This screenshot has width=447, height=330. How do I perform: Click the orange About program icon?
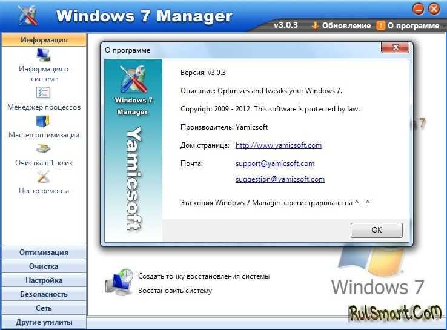pyautogui.click(x=380, y=25)
